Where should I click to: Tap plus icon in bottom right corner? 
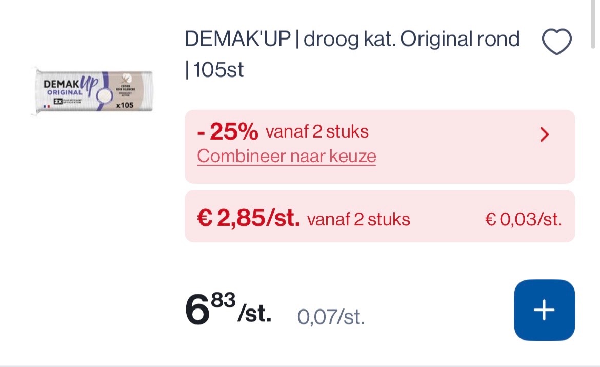pos(544,310)
